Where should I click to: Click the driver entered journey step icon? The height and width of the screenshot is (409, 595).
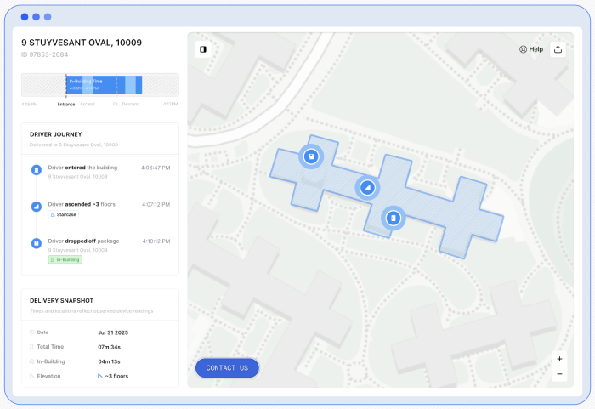click(37, 170)
